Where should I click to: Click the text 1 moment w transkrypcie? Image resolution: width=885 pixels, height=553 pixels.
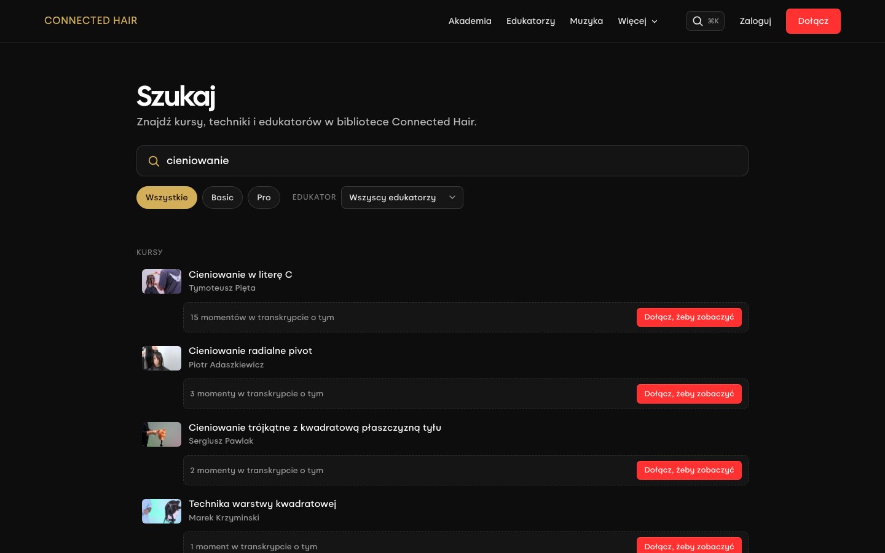[241, 547]
